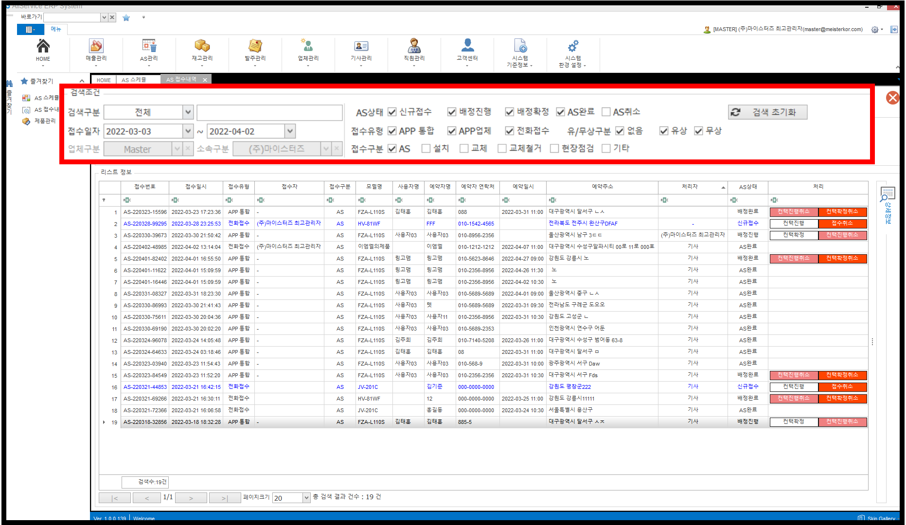Click the logout icon at top right
Screen dimensions: 906x525
(894, 30)
